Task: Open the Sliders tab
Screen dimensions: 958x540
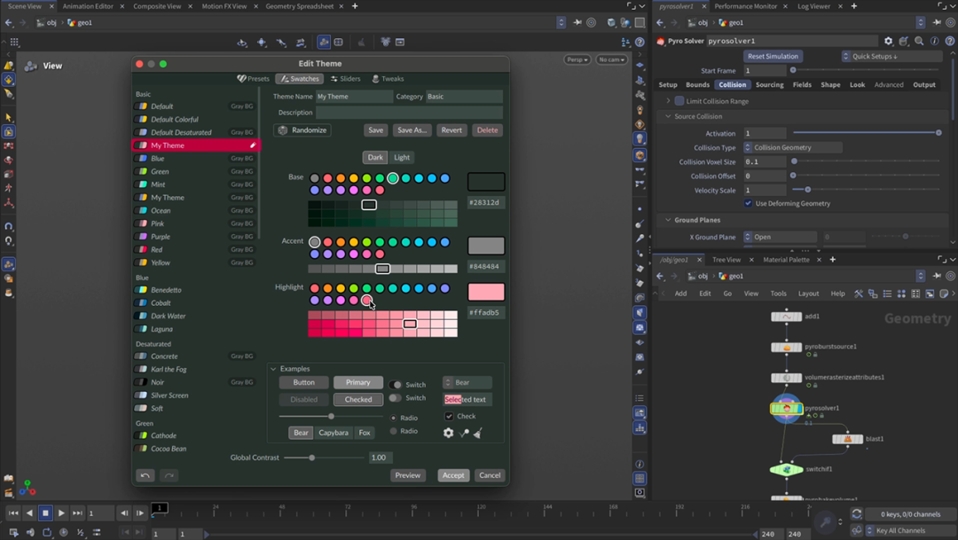Action: point(345,79)
